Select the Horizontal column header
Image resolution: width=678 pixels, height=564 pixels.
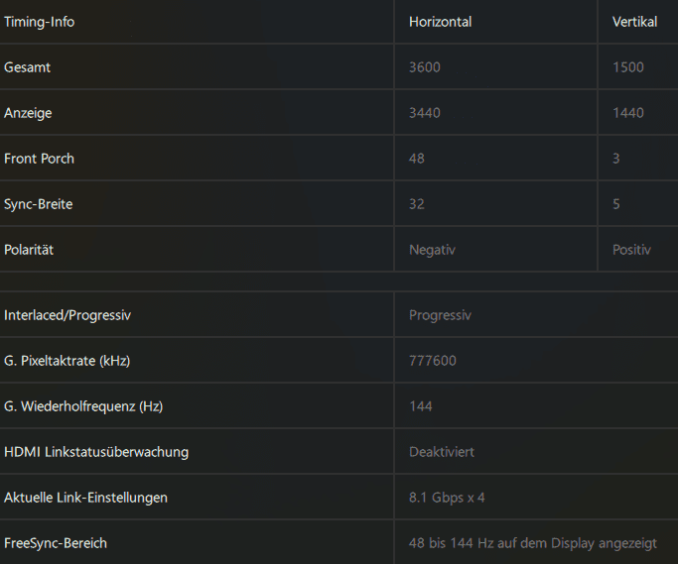click(440, 22)
